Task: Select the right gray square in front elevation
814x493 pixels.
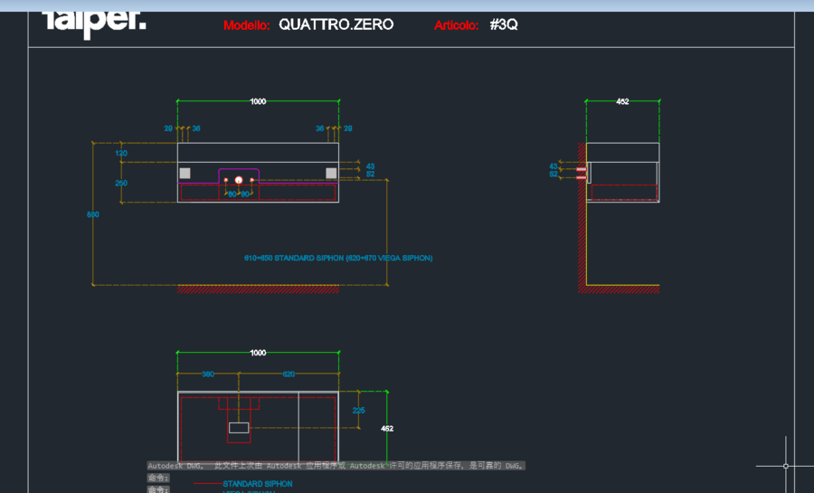Action: tap(331, 174)
